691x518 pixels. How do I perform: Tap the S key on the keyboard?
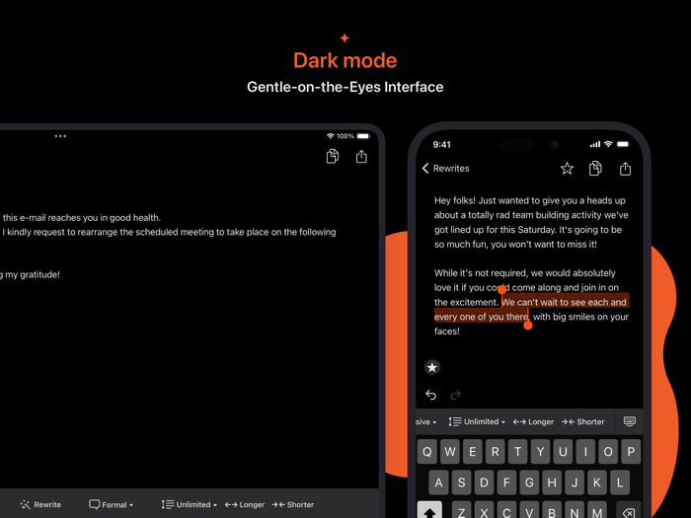tap(461, 482)
